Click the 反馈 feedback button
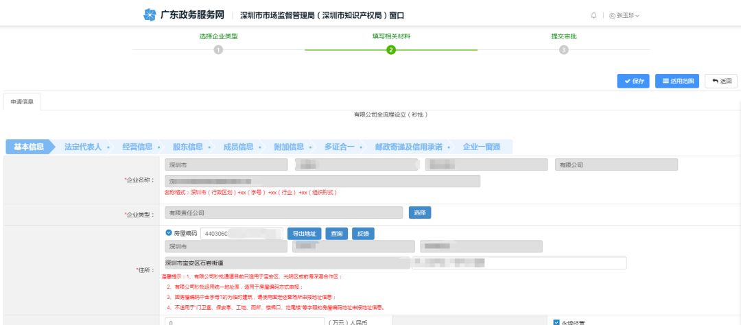The image size is (741, 325). click(363, 234)
